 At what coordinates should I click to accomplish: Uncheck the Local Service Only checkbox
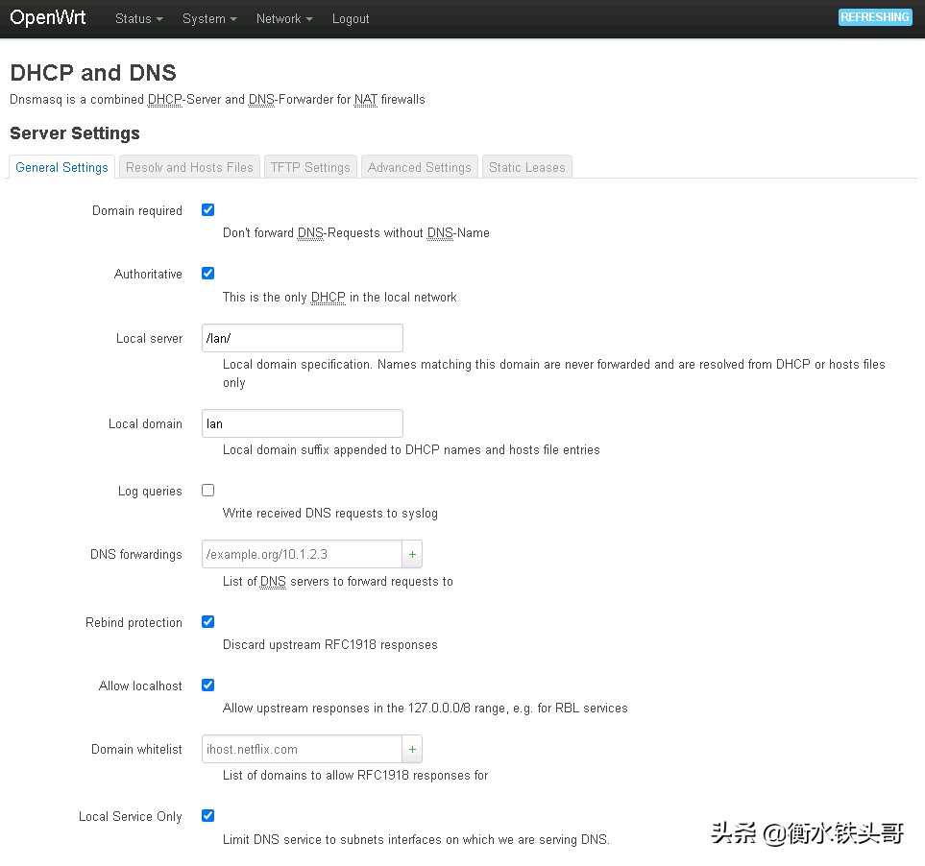[207, 815]
